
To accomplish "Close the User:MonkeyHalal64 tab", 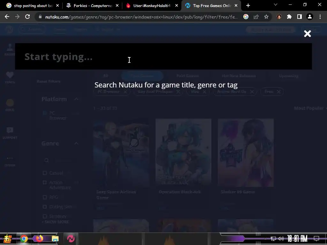I will coord(176,6).
